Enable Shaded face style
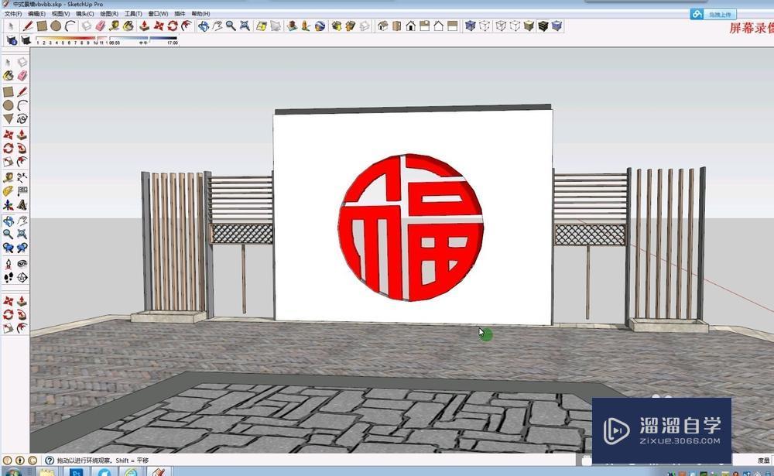774x476 pixels. click(x=529, y=26)
